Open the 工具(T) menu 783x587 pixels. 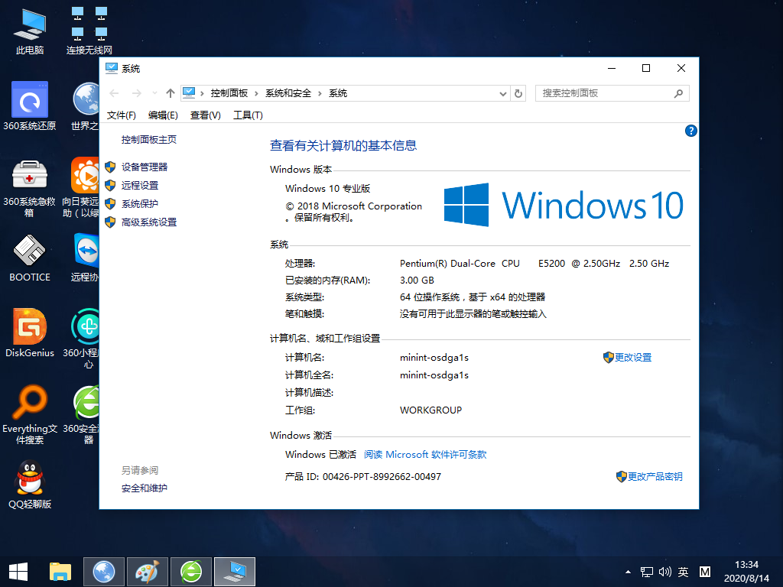point(248,115)
